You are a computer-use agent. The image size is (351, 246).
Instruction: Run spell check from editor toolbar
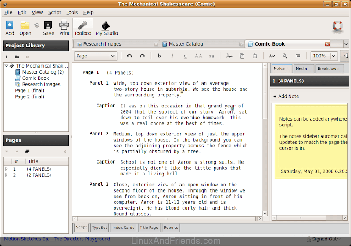click(x=272, y=56)
